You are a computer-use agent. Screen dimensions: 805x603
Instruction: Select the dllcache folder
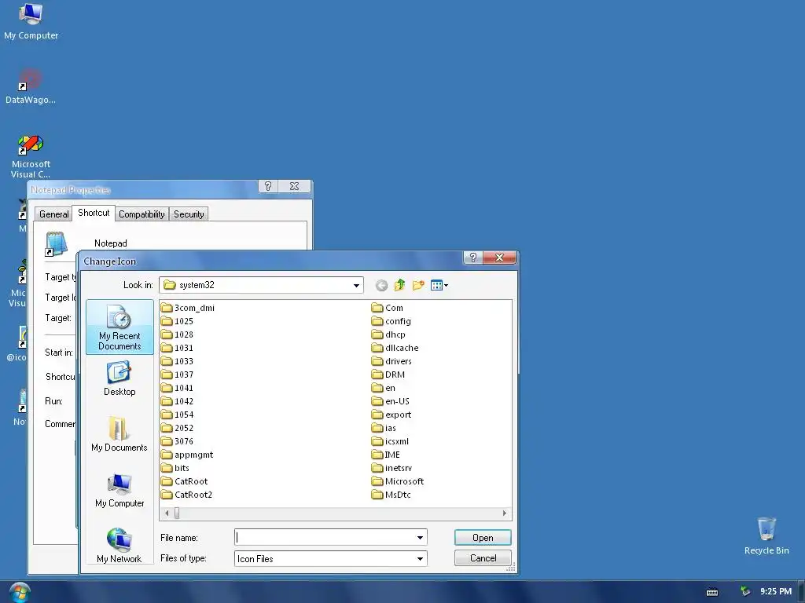395,348
